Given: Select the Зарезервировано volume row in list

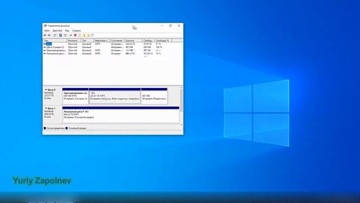Looking at the screenshot, I should [x=107, y=50].
